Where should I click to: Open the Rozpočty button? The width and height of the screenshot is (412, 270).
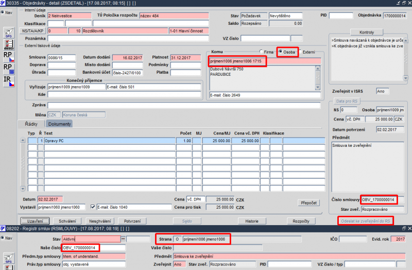pyautogui.click(x=301, y=221)
